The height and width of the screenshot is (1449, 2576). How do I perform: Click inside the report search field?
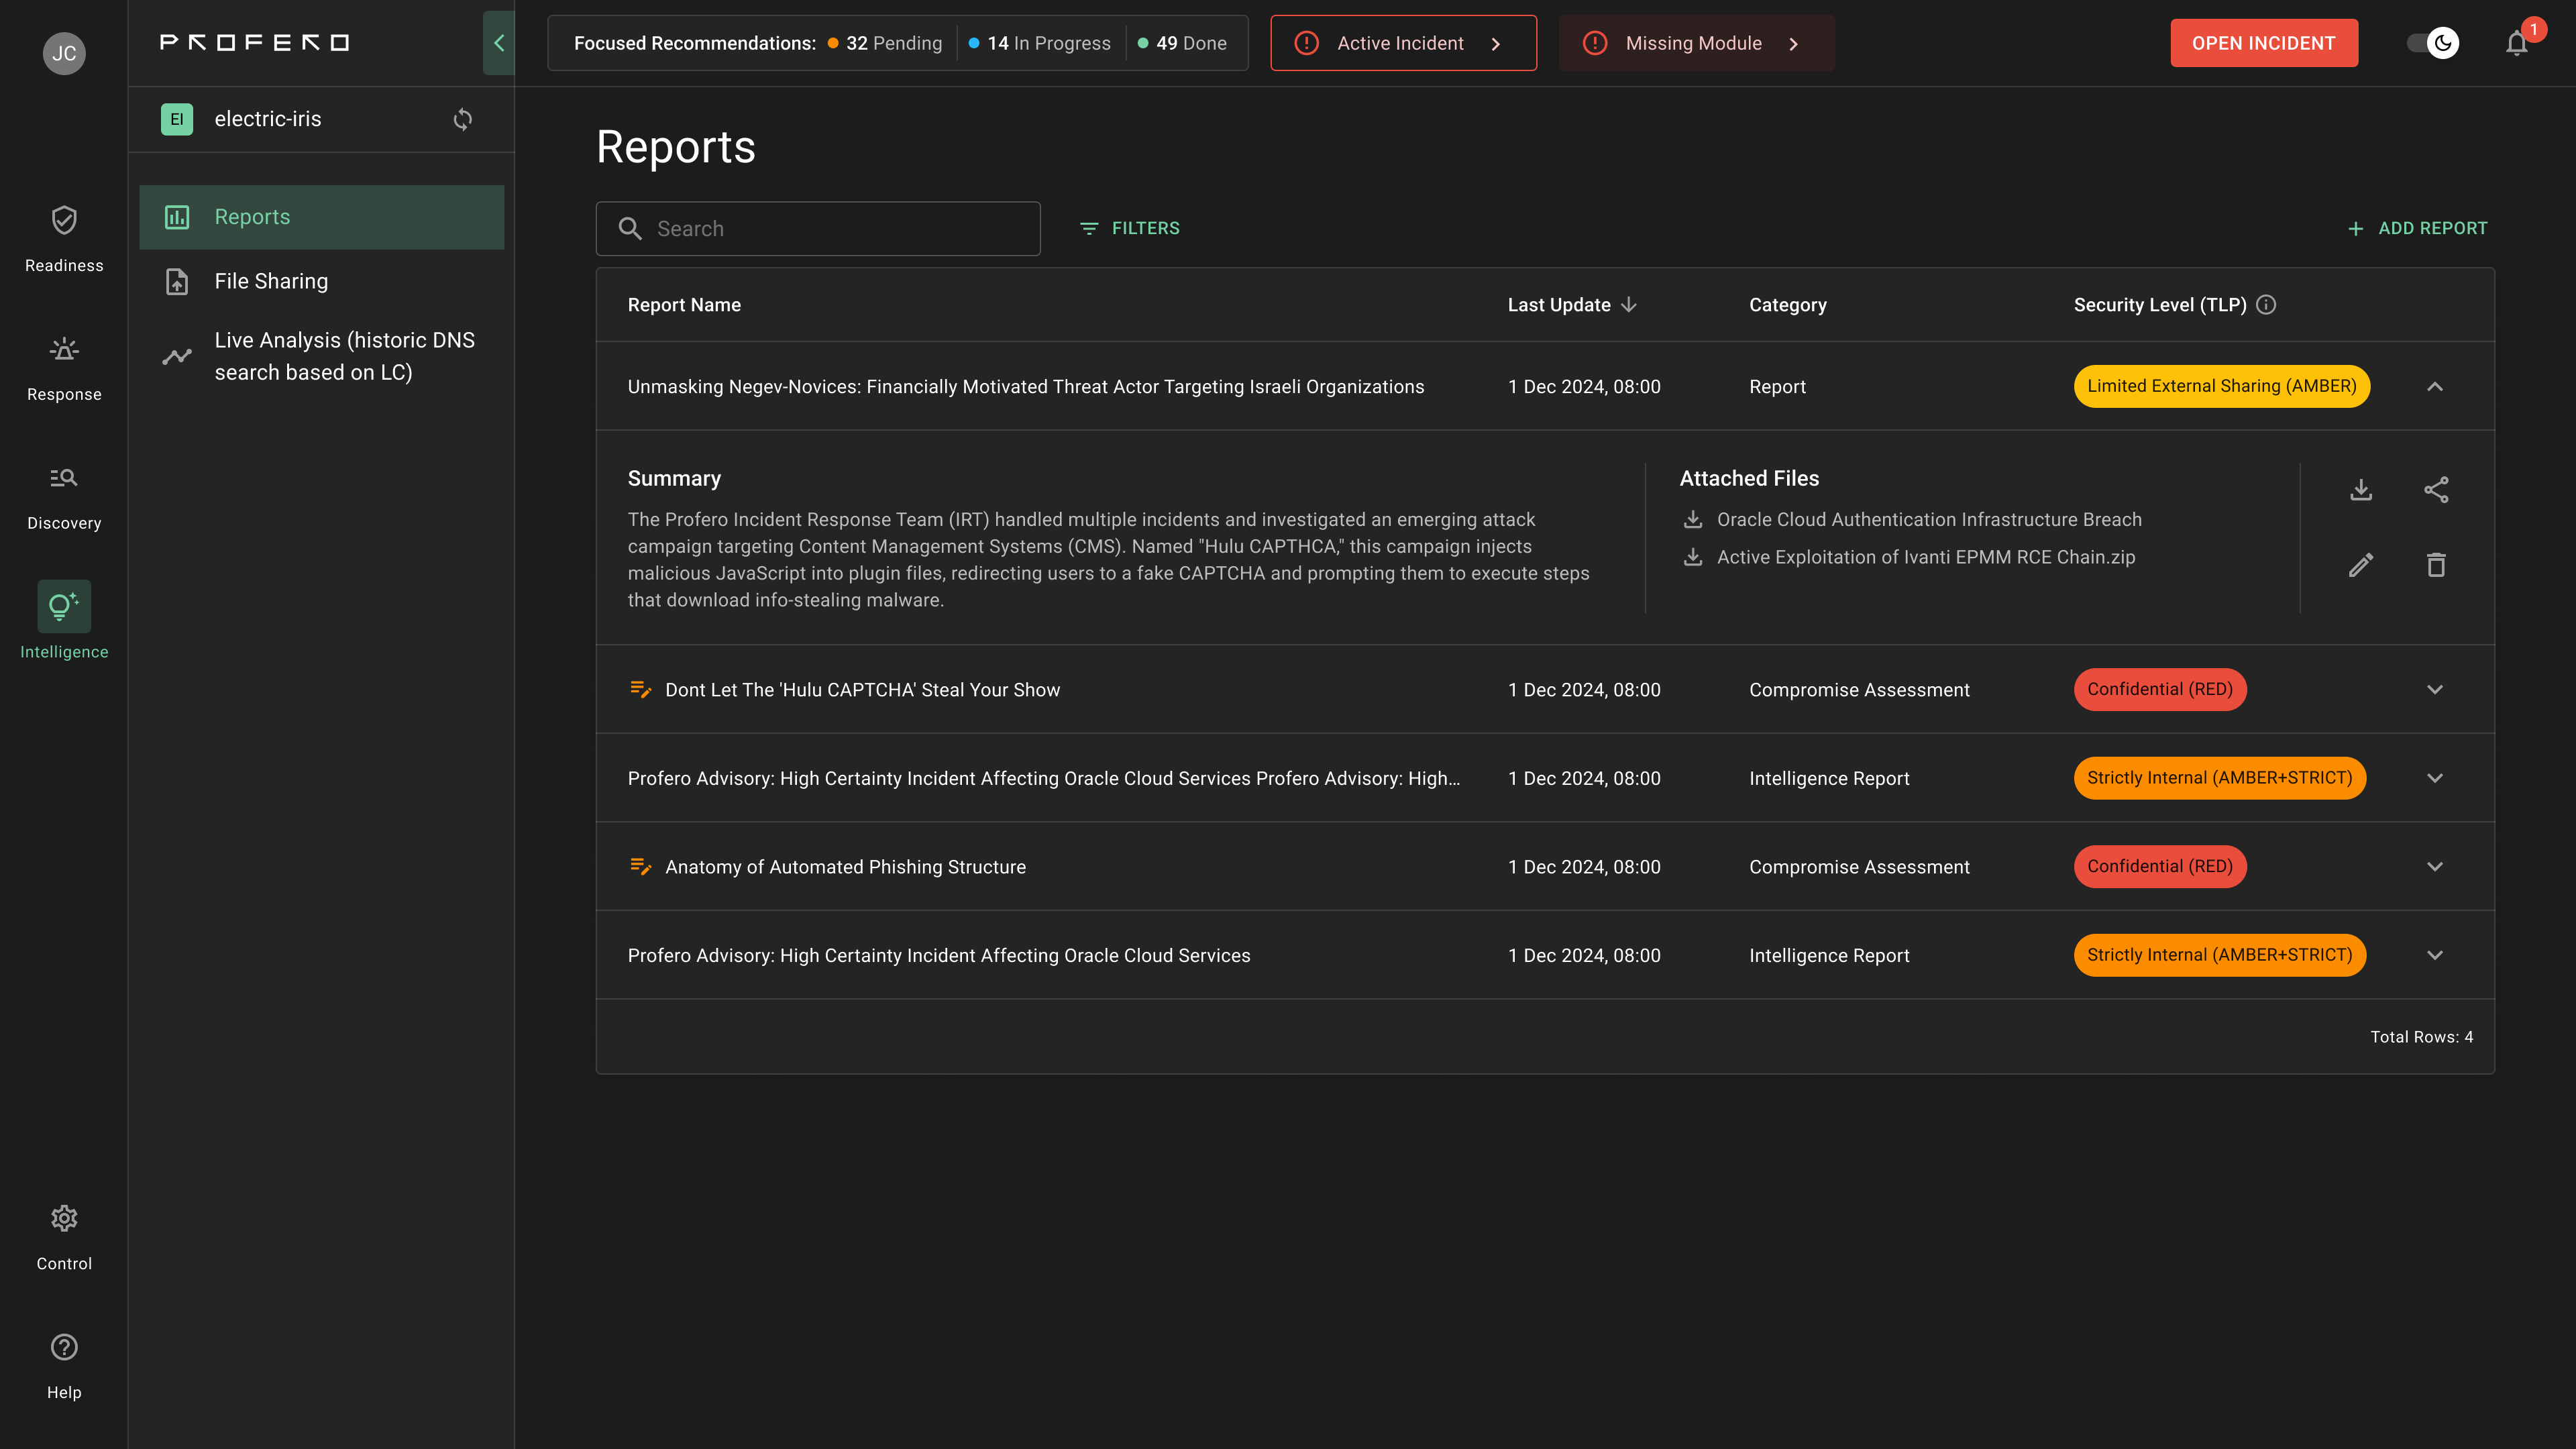click(x=818, y=228)
